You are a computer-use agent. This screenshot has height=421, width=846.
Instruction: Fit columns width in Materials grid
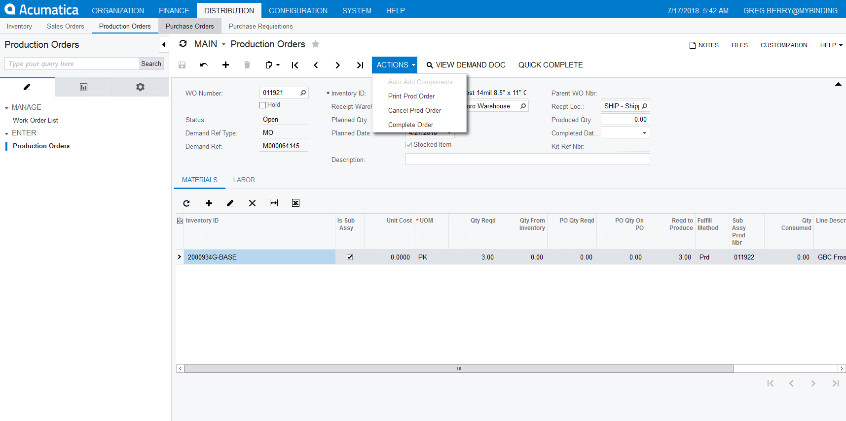coord(274,203)
